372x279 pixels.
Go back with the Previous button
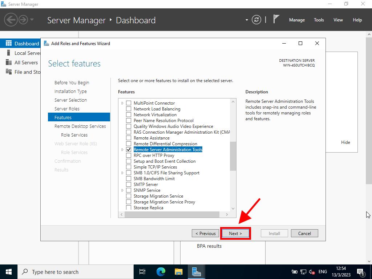(x=205, y=234)
